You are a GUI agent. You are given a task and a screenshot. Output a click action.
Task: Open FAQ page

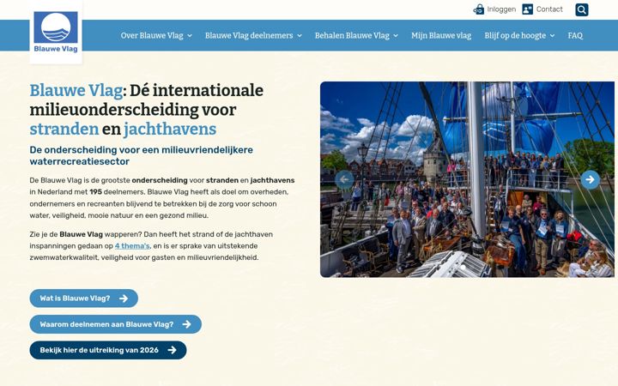(x=575, y=35)
